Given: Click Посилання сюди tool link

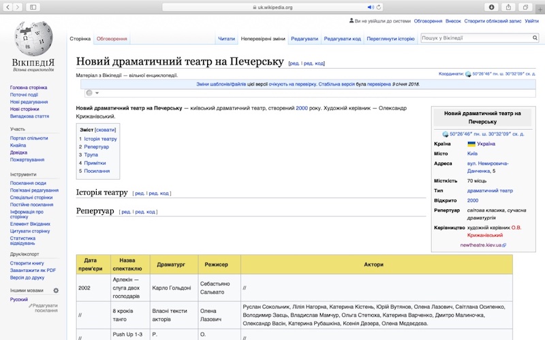Looking at the screenshot, I should click(28, 183).
